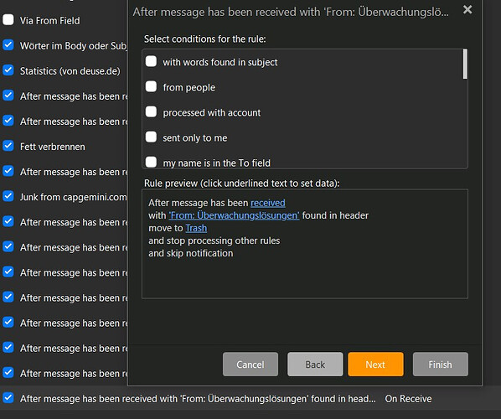Close the rule editor dialog
Screen dimensions: 501x419
(x=467, y=10)
